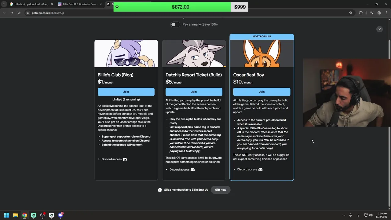Image resolution: width=391 pixels, height=220 pixels.
Task: Click Discord icon in Dutch's Resort card
Action: point(192,170)
